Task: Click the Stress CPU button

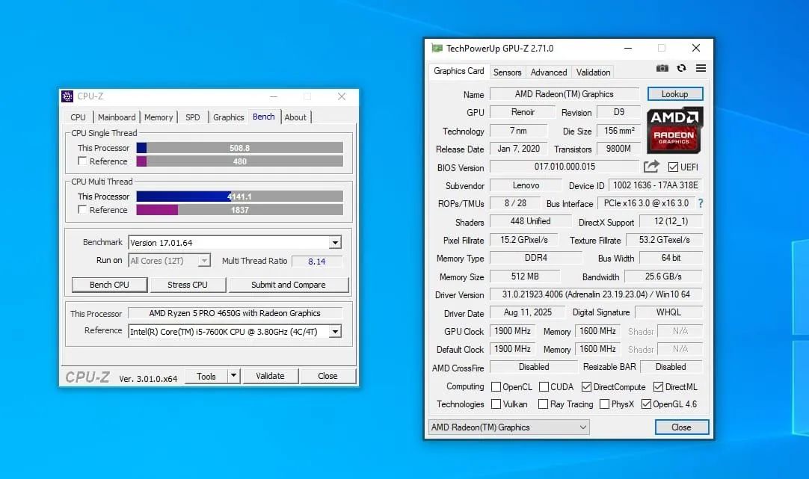Action: click(187, 285)
